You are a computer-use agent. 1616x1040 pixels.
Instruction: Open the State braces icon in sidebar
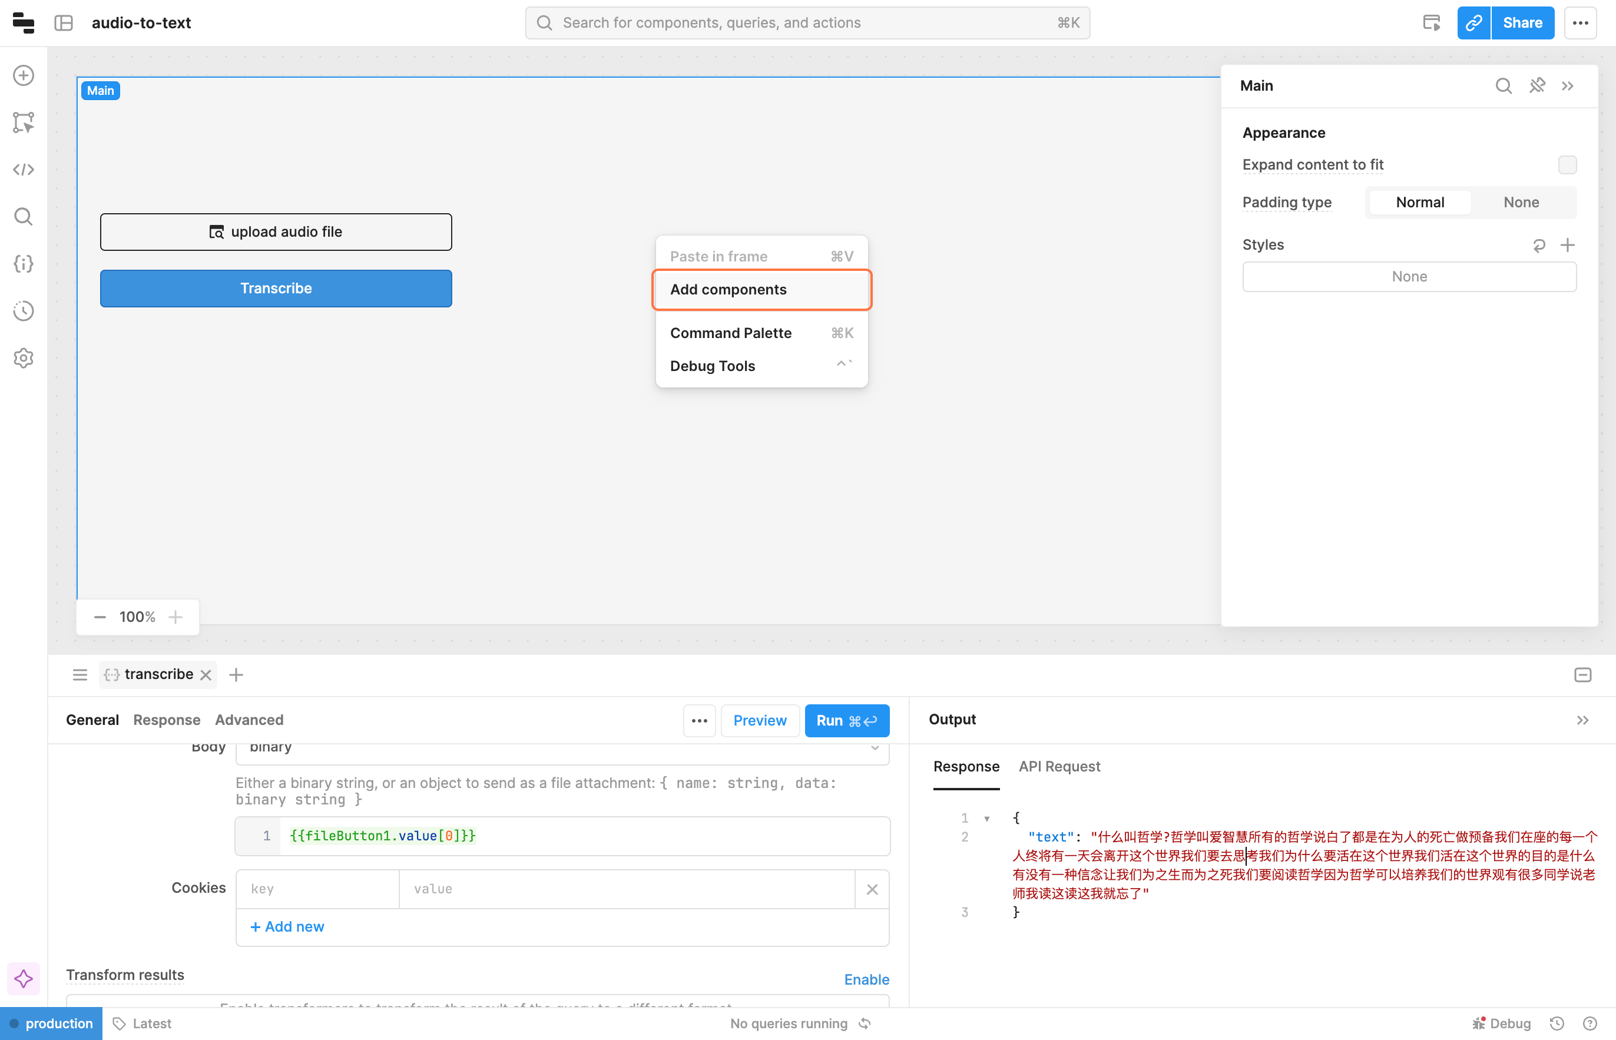pyautogui.click(x=24, y=263)
